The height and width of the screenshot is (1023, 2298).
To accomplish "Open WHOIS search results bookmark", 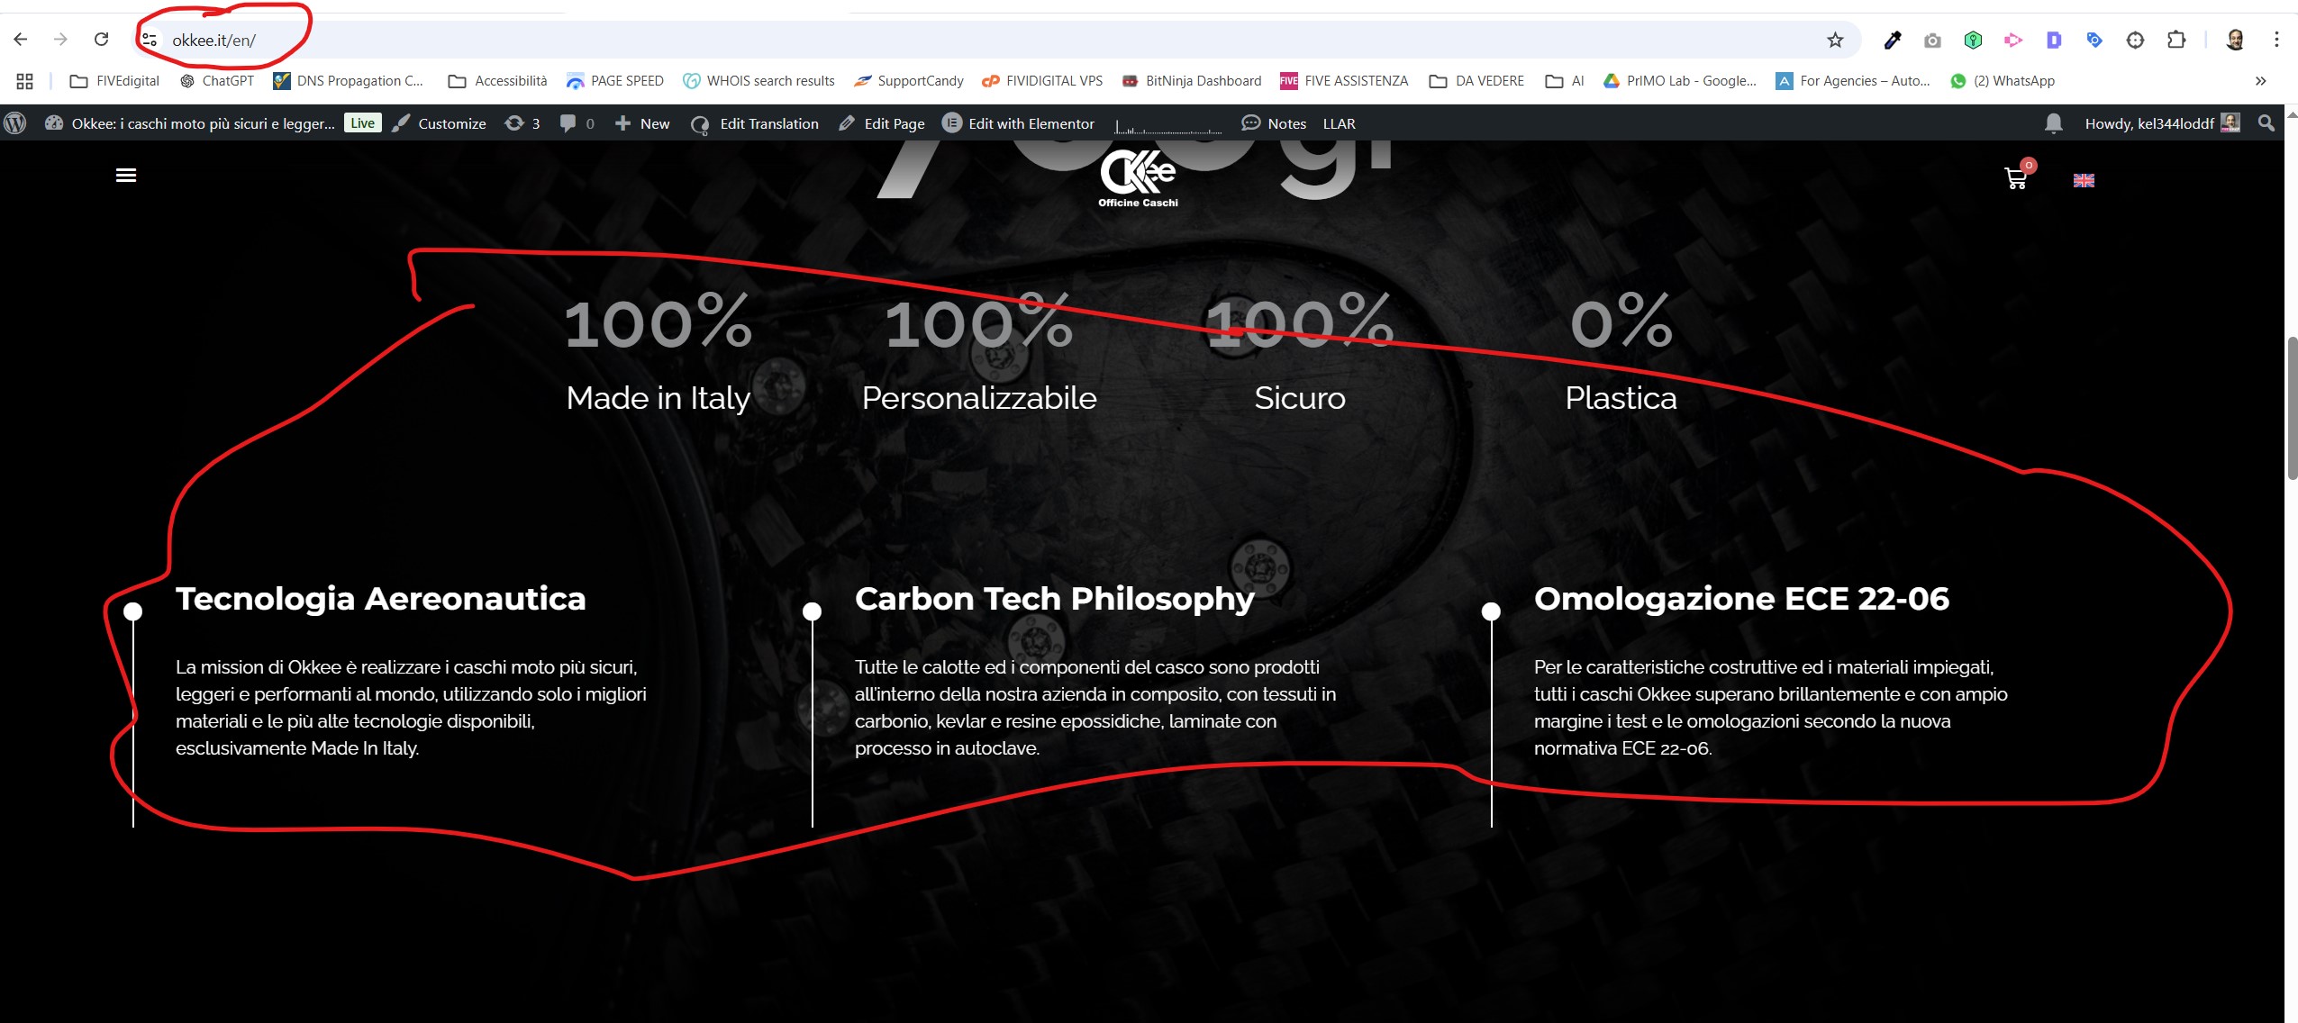I will (x=758, y=81).
